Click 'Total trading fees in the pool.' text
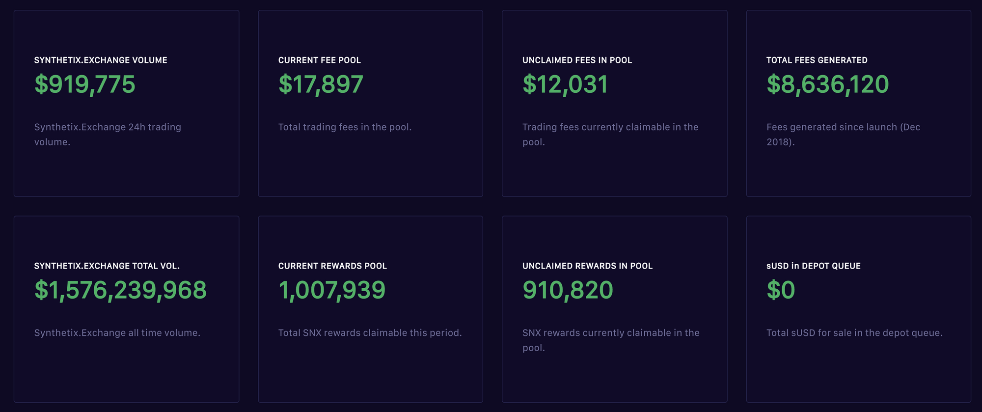The height and width of the screenshot is (412, 982). point(345,127)
